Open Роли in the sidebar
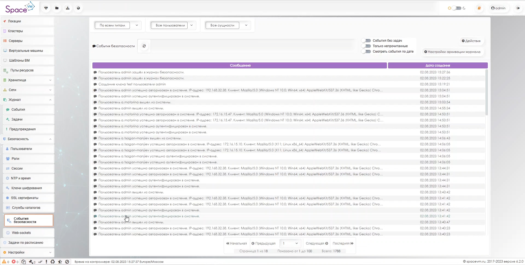 29,159
